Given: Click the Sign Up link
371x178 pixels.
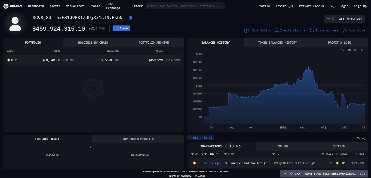Looking at the screenshot, I should coord(360,6).
